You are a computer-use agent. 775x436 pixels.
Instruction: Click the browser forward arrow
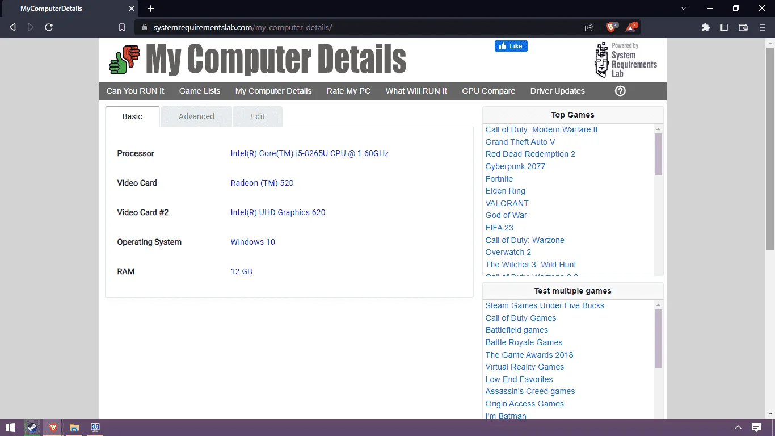31,27
